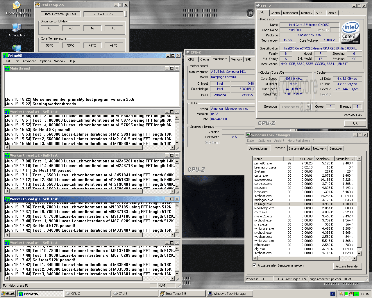Click the 'Intel Extreme QX9650' field in Real Temp

pyautogui.click(x=60, y=14)
